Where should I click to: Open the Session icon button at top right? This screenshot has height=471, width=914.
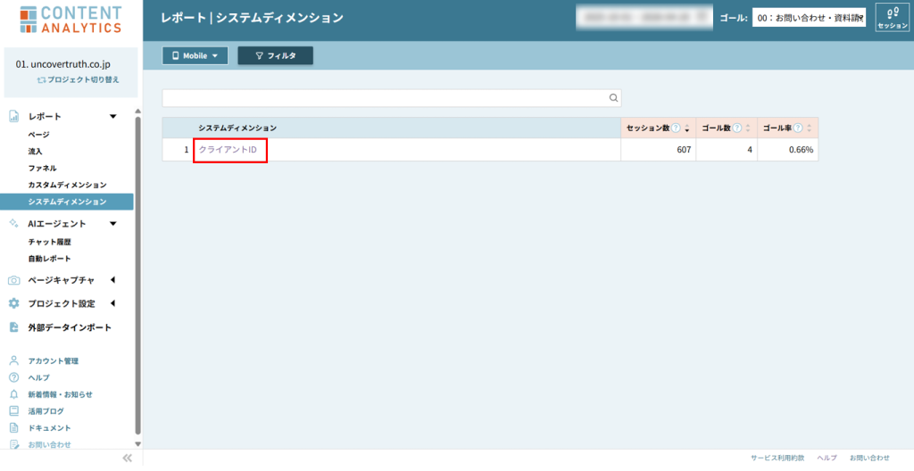(x=893, y=18)
